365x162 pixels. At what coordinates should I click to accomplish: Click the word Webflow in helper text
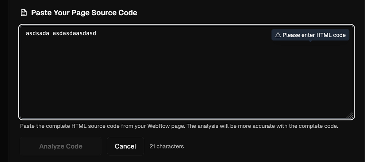157,126
